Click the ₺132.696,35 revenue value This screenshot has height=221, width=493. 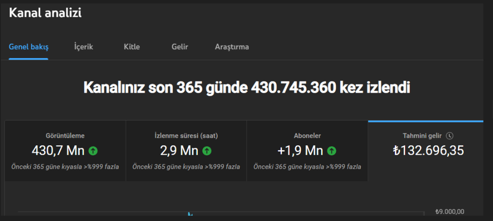tap(428, 151)
